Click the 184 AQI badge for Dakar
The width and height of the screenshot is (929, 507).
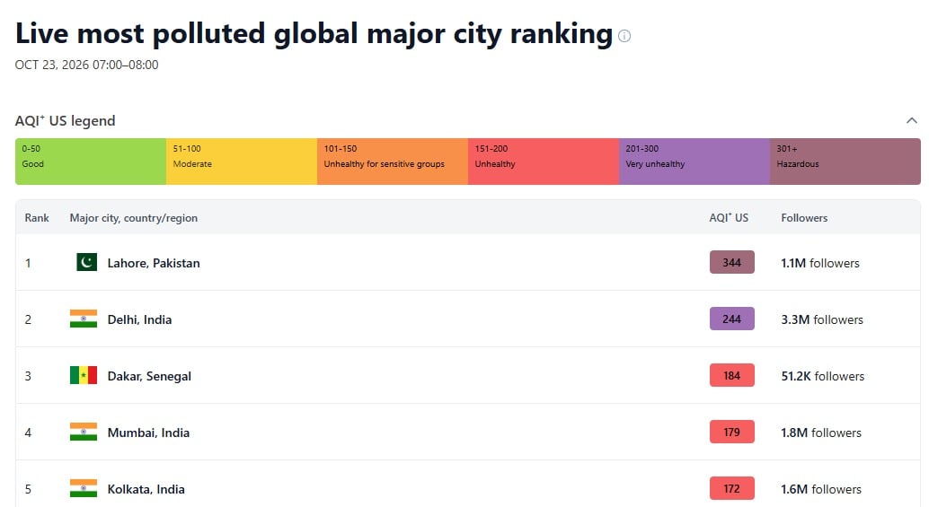pos(731,375)
